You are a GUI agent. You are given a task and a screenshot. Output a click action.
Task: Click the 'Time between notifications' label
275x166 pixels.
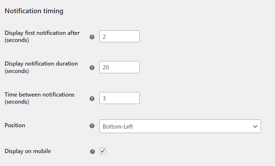(x=39, y=95)
